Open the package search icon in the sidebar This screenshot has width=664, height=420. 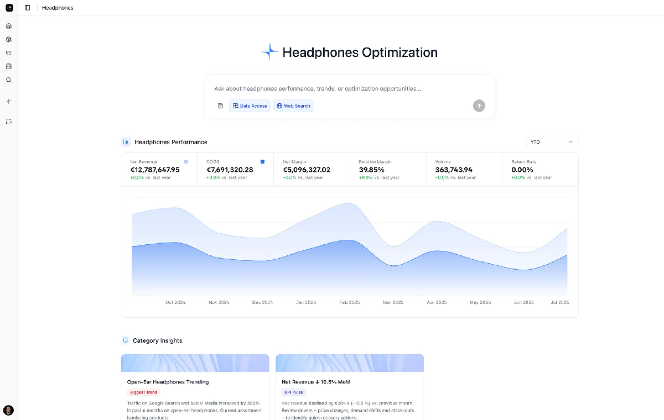click(8, 40)
